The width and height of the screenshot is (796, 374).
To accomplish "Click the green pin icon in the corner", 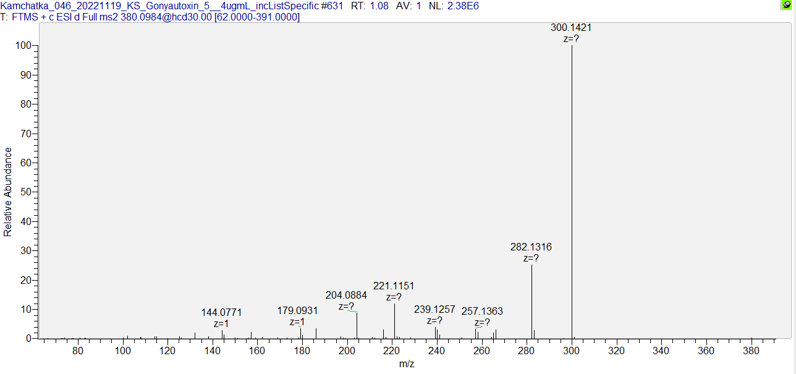I will click(x=786, y=5).
